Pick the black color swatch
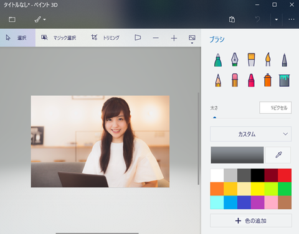299x234 pixels. pyautogui.click(x=257, y=175)
